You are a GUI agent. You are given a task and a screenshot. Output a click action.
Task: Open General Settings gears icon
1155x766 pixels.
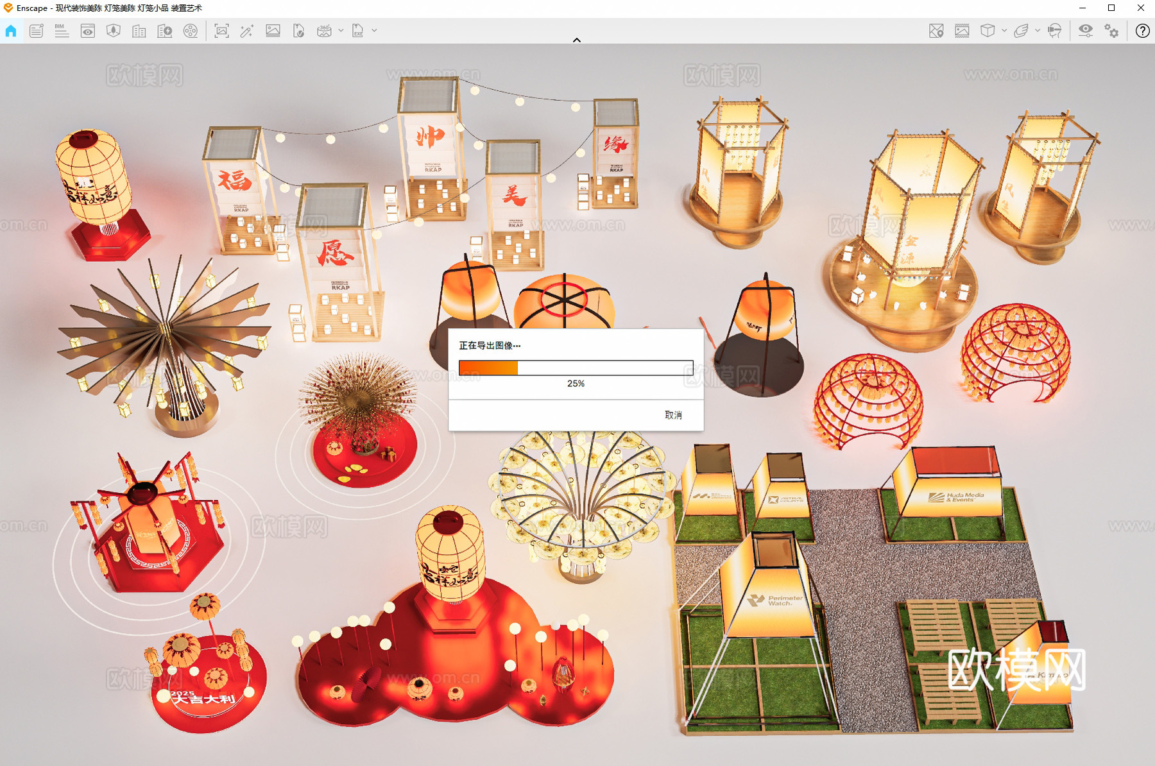pos(1111,31)
